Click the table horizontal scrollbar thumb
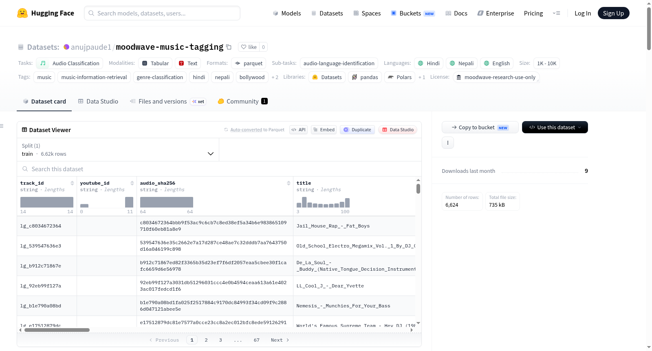This screenshot has height=351, width=652. coord(57,330)
